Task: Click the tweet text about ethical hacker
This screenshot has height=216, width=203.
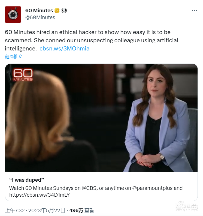Action: [92, 40]
